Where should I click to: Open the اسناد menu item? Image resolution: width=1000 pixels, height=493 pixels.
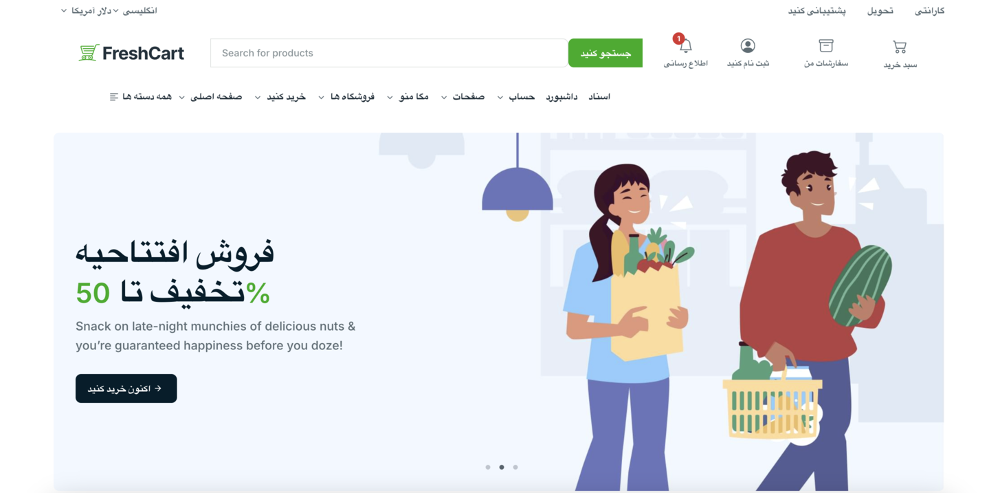pos(599,97)
